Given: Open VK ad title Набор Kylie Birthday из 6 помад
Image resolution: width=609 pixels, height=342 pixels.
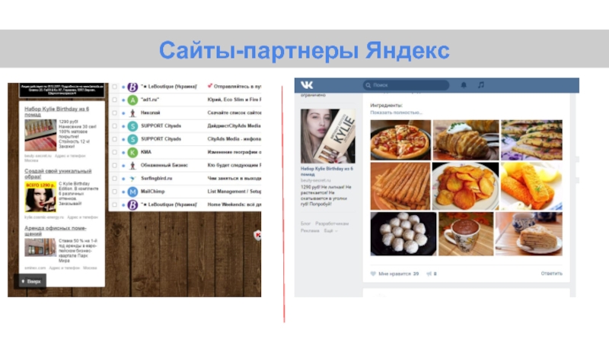Looking at the screenshot, I should pyautogui.click(x=327, y=172).
